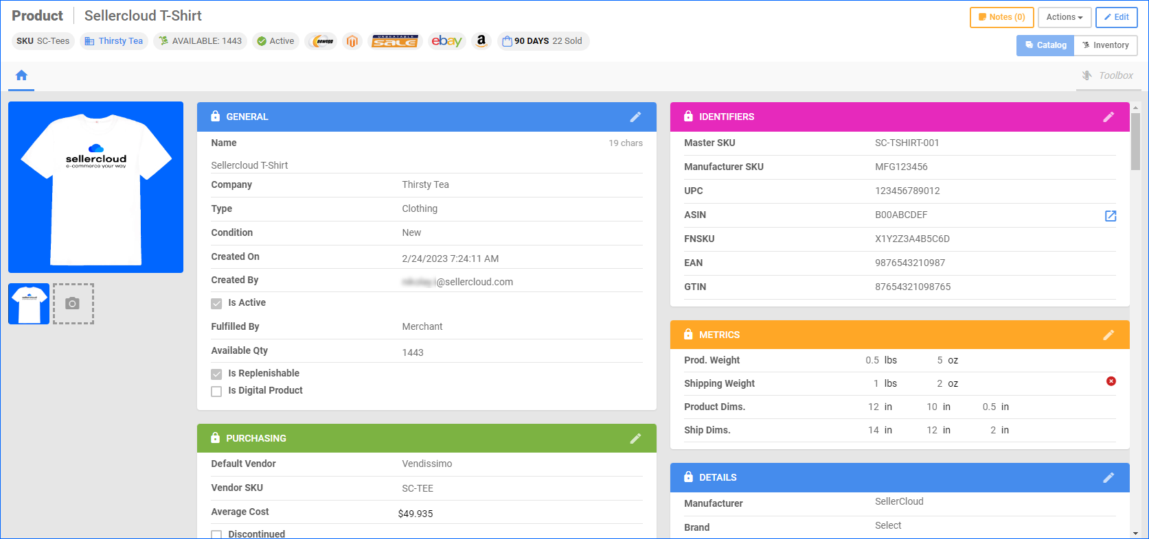Click the red Shipping Weight error icon

(1111, 381)
